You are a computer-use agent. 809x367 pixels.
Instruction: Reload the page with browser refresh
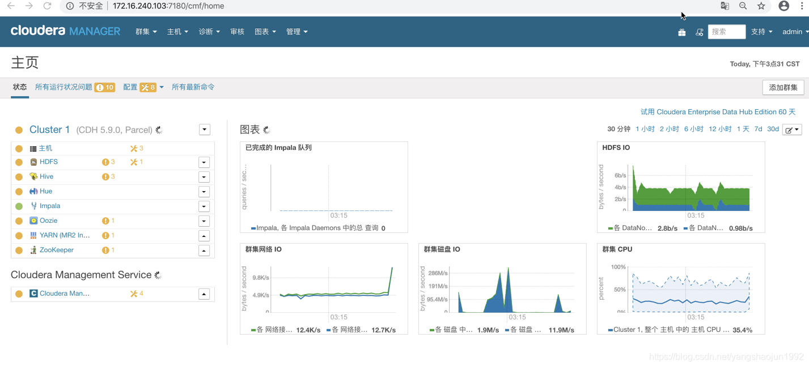47,6
